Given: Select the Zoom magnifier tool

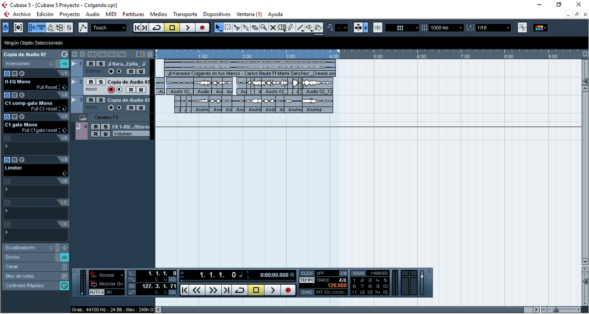Looking at the screenshot, I should click(x=264, y=28).
